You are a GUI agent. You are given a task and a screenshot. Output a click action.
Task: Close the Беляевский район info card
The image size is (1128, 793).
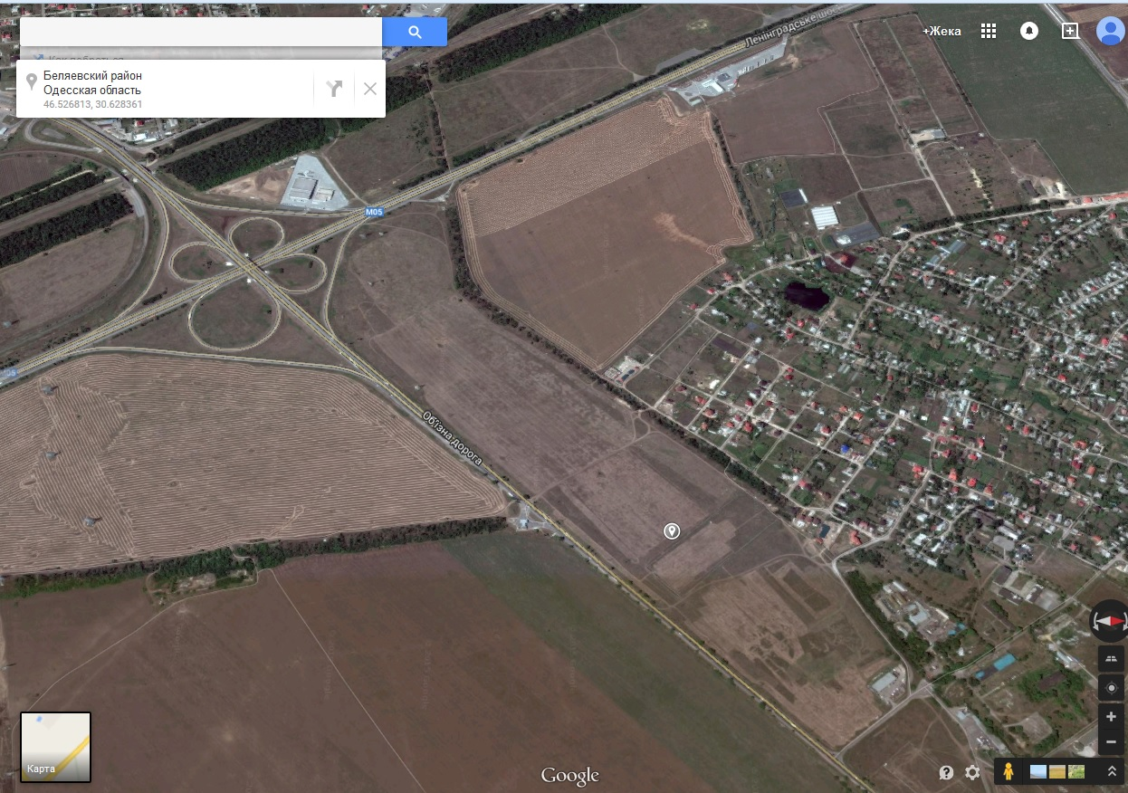[369, 88]
